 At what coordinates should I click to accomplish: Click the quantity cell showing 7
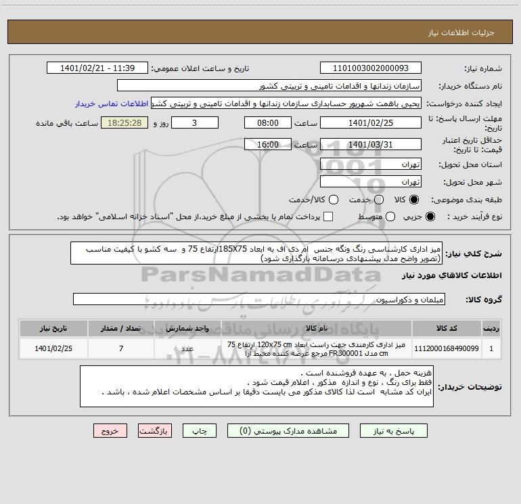[121, 348]
